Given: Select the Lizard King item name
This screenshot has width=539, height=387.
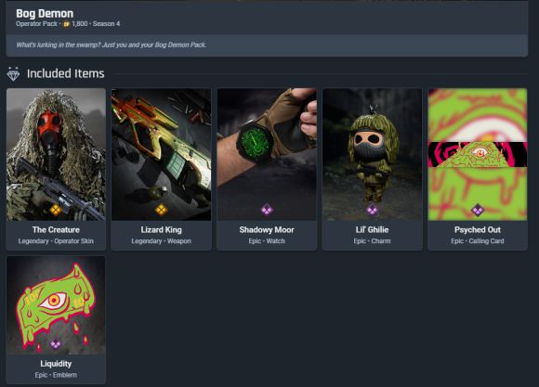Looking at the screenshot, I should tap(161, 230).
